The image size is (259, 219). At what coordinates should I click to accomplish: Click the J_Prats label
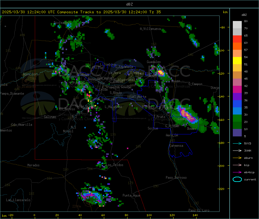[x=159, y=117]
